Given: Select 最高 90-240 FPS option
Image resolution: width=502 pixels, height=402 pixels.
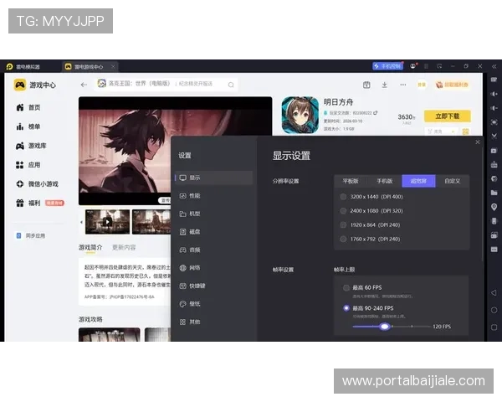Looking at the screenshot, I should pos(368,308).
